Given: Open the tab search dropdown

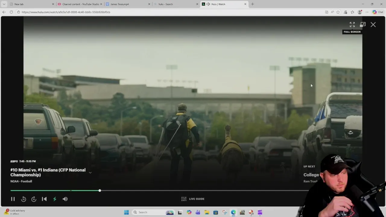Looking at the screenshot, I should pos(4,4).
